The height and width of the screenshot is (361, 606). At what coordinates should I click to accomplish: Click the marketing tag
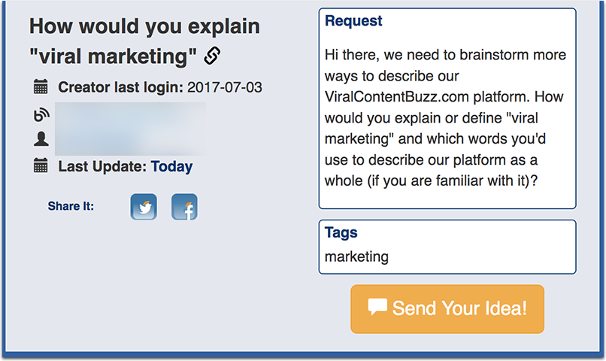(x=356, y=256)
